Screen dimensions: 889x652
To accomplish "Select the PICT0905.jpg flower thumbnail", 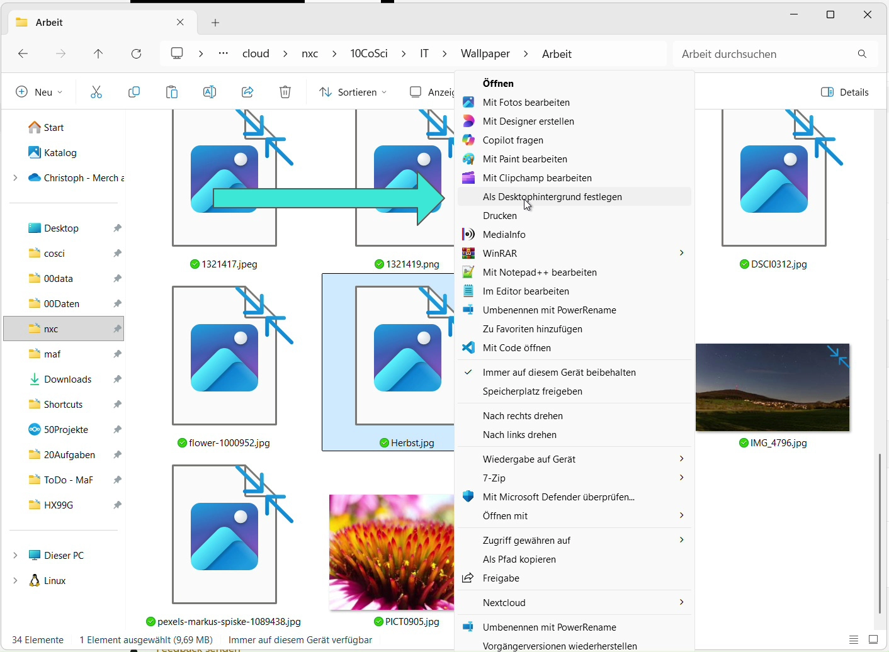I will click(x=392, y=552).
